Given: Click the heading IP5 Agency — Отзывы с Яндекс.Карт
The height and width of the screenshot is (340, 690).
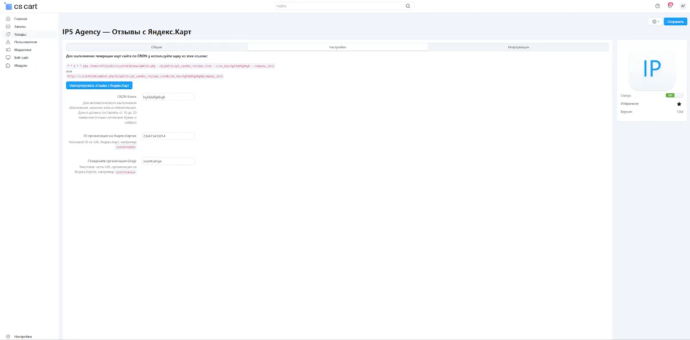Looking at the screenshot, I should (x=127, y=32).
